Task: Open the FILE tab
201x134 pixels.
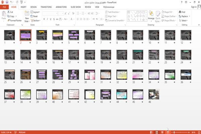Action: [4, 7]
